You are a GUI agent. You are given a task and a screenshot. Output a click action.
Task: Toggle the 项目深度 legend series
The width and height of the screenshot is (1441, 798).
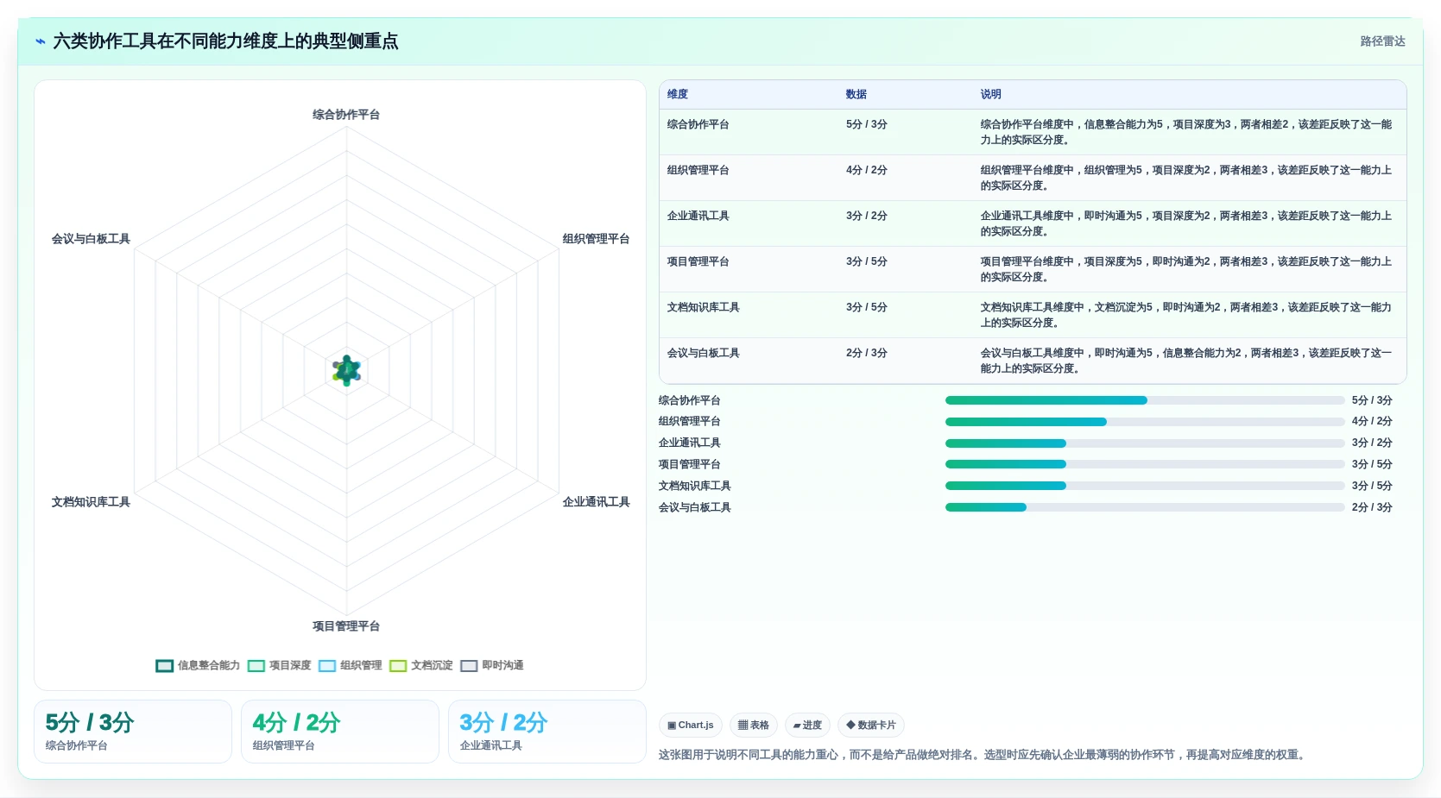pyautogui.click(x=279, y=665)
